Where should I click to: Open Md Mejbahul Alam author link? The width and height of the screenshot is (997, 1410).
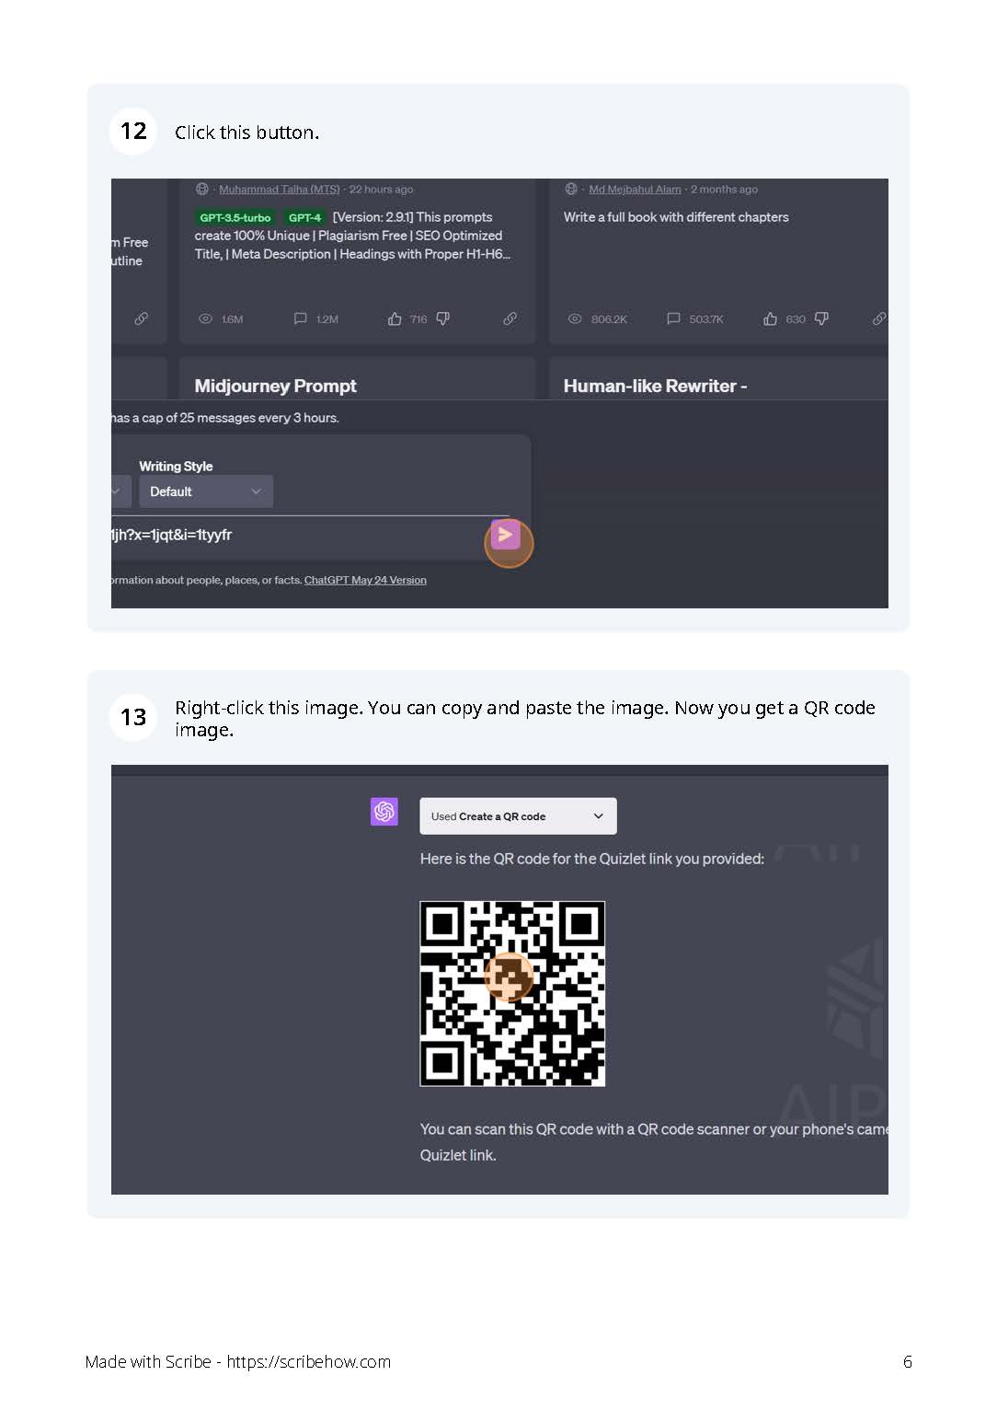point(635,190)
